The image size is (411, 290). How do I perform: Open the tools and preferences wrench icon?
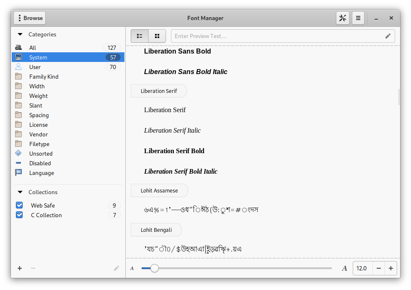pyautogui.click(x=342, y=18)
